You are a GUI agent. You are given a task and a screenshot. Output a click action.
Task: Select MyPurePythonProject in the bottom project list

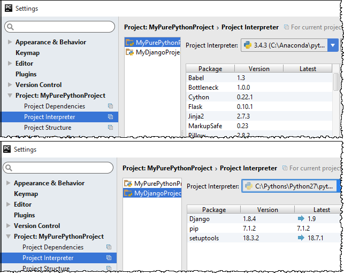pyautogui.click(x=157, y=183)
